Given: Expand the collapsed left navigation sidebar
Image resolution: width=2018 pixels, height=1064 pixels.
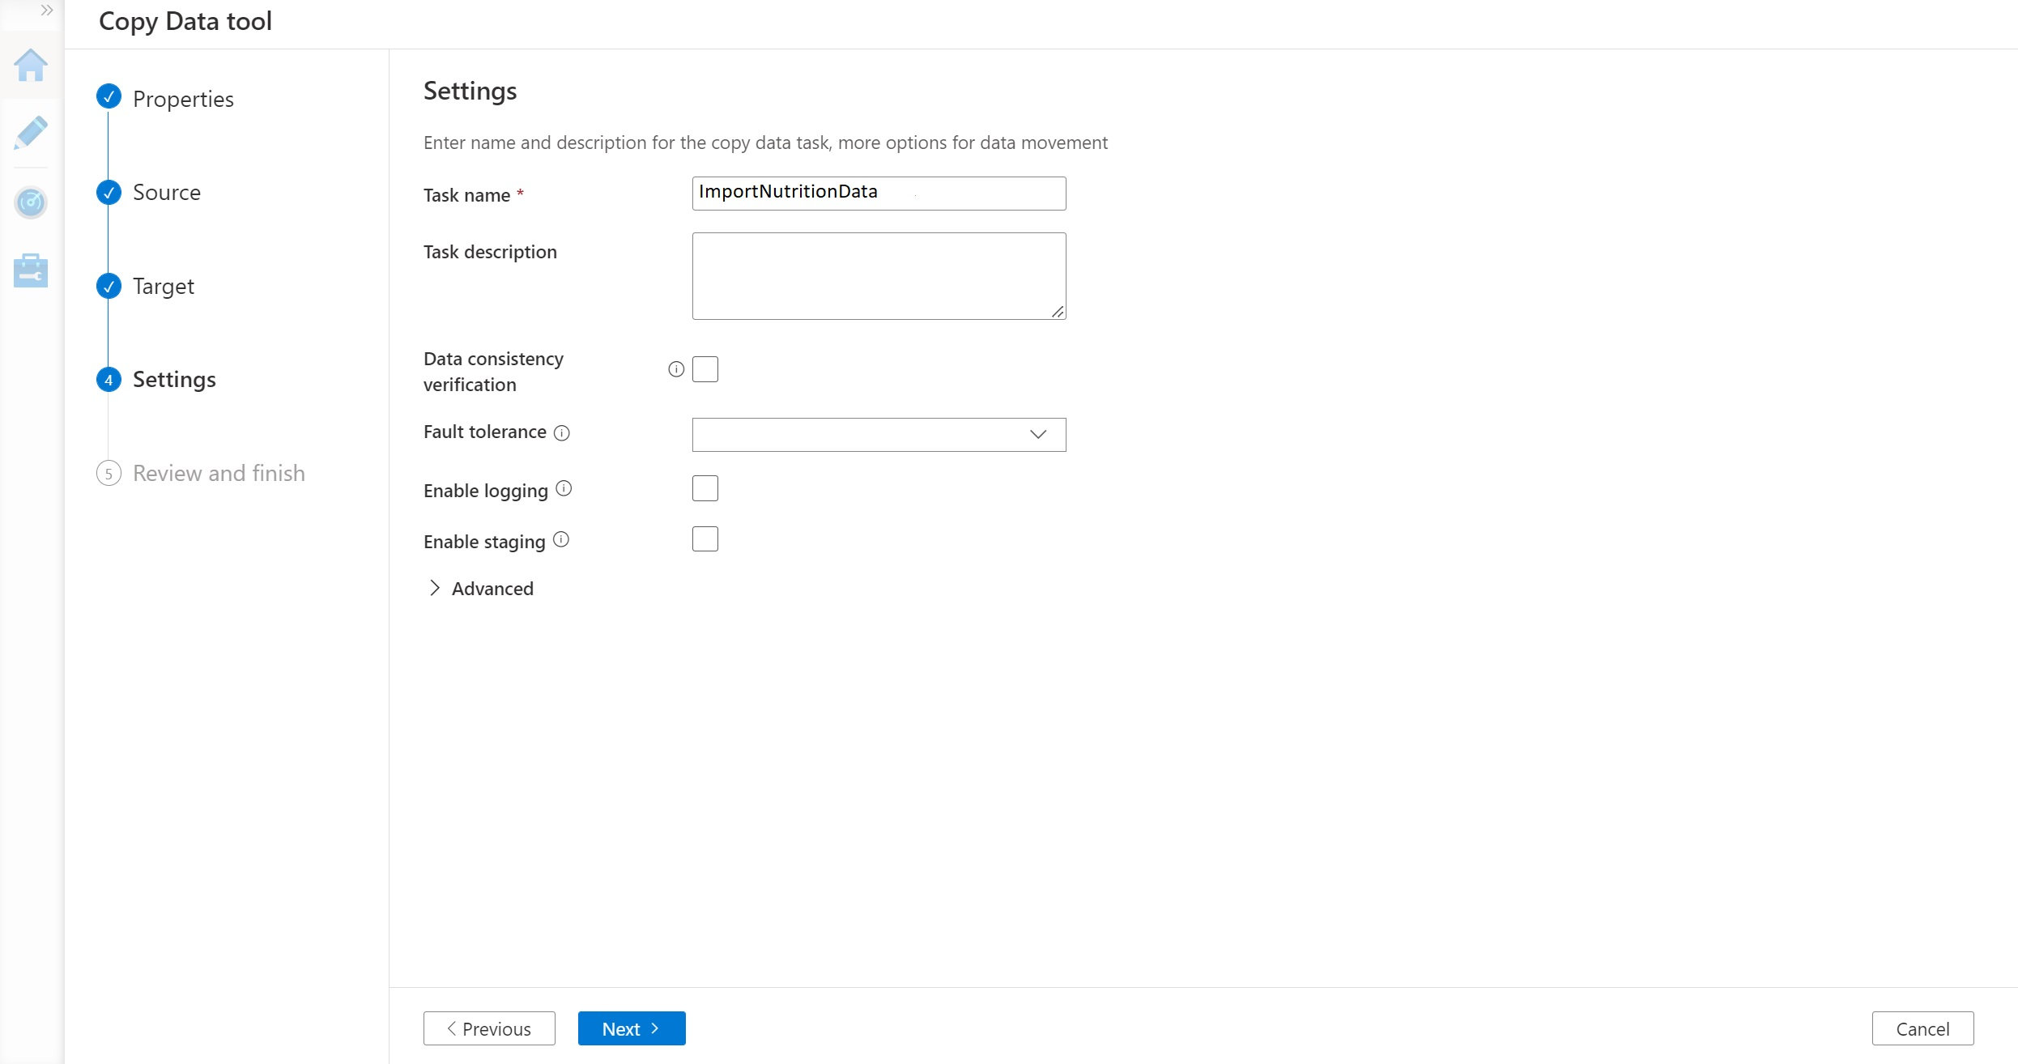Looking at the screenshot, I should click(46, 11).
